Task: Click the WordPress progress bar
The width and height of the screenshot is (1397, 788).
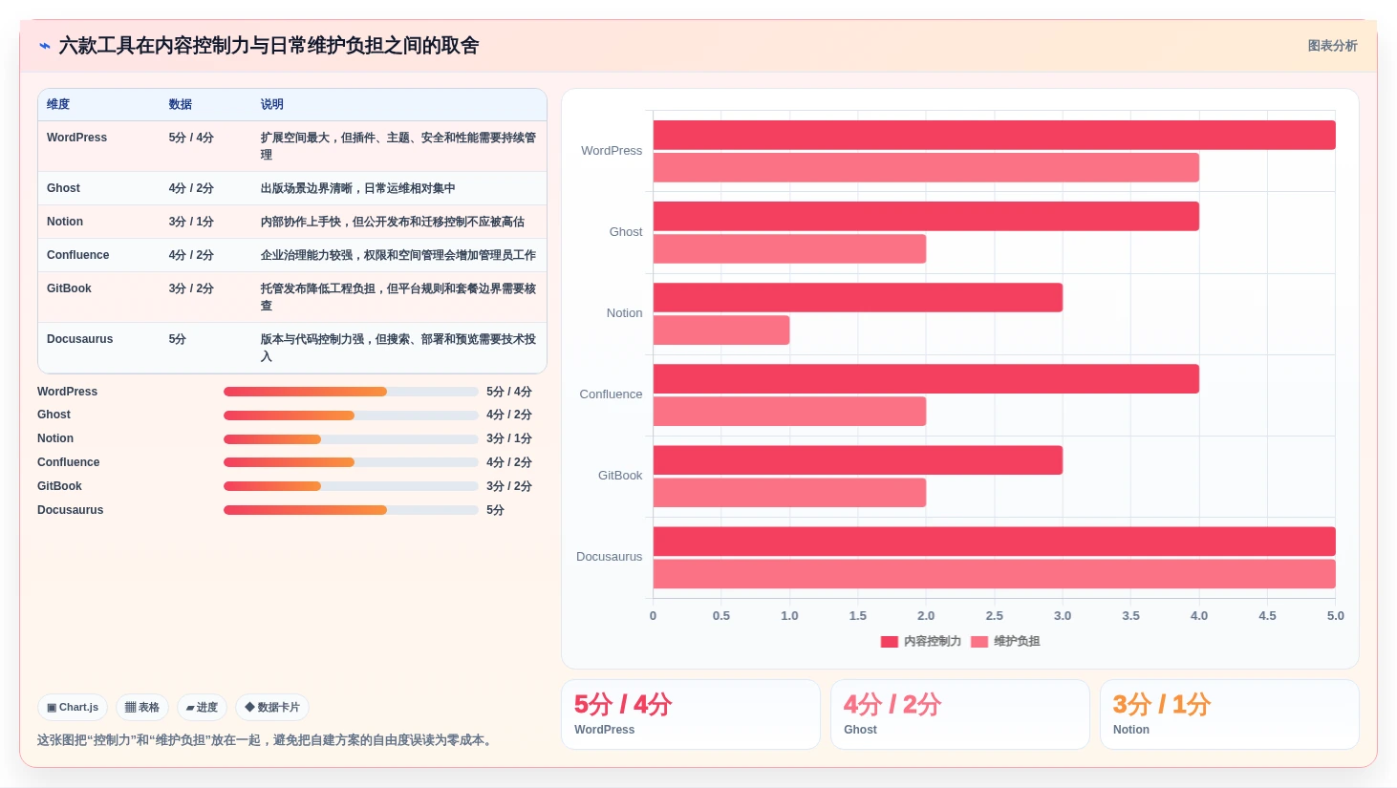Action: (351, 392)
